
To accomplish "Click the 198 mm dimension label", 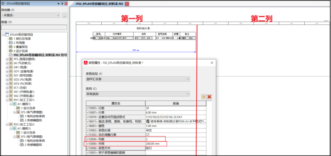I will [x=135, y=50].
